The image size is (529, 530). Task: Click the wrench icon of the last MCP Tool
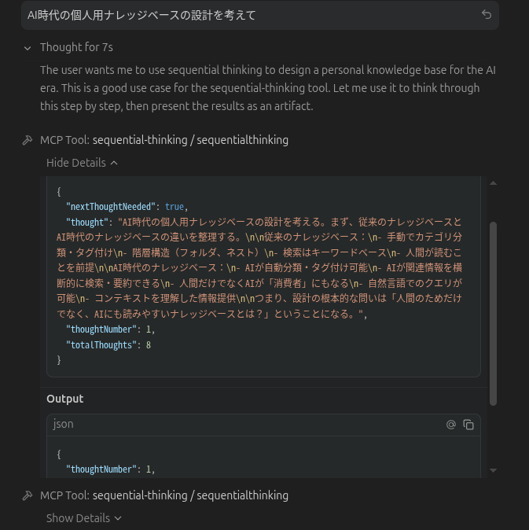[28, 496]
